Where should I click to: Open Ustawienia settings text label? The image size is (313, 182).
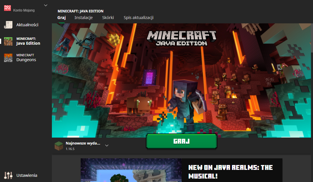(27, 175)
